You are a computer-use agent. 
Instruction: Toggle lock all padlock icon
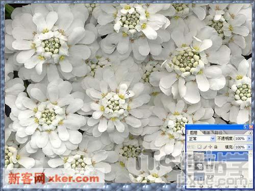point(216,147)
